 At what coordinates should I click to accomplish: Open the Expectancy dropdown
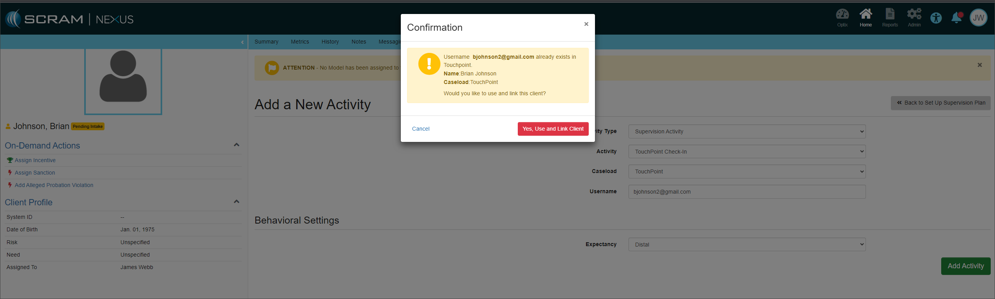coord(747,245)
